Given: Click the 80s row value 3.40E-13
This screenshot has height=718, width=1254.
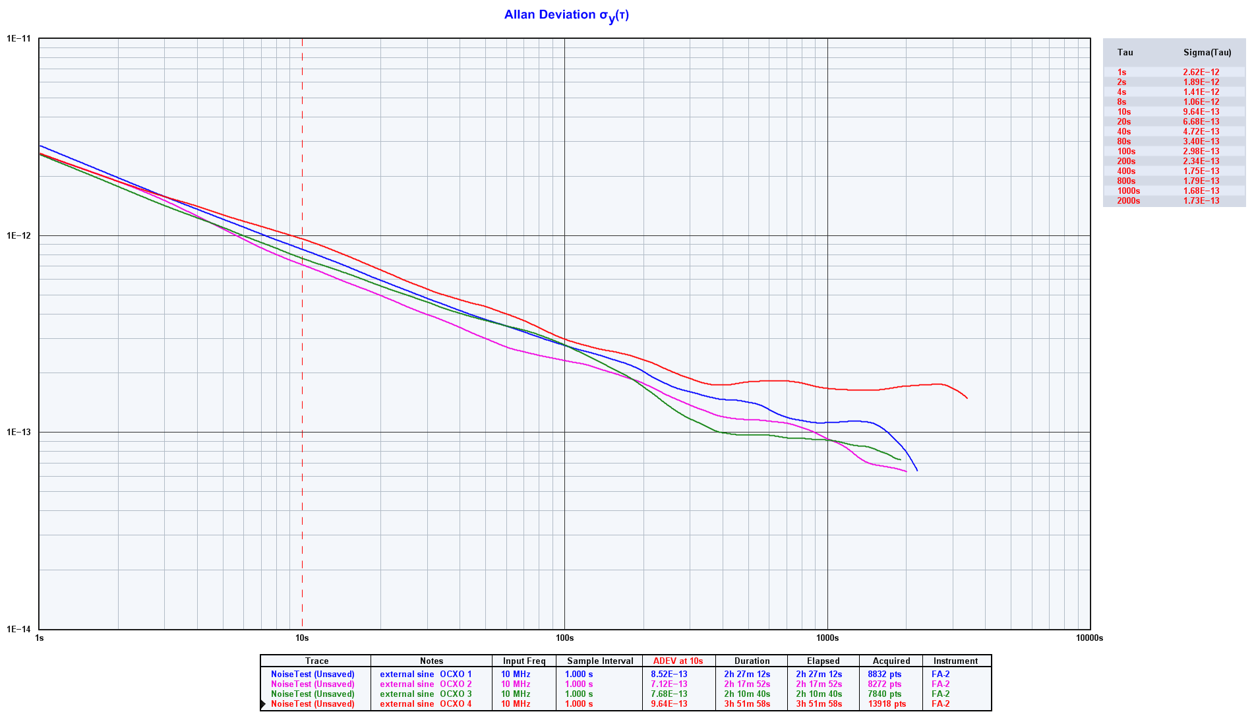Looking at the screenshot, I should tap(1201, 142).
